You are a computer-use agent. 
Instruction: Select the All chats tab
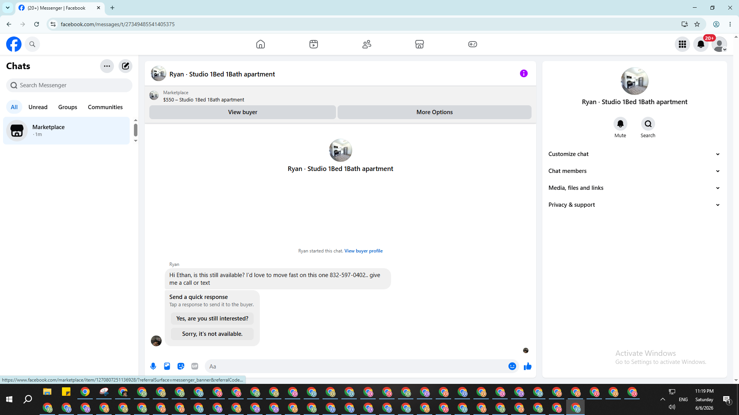point(14,107)
